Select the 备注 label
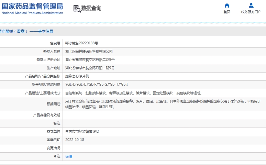The image size is (266, 165). click(57, 123)
